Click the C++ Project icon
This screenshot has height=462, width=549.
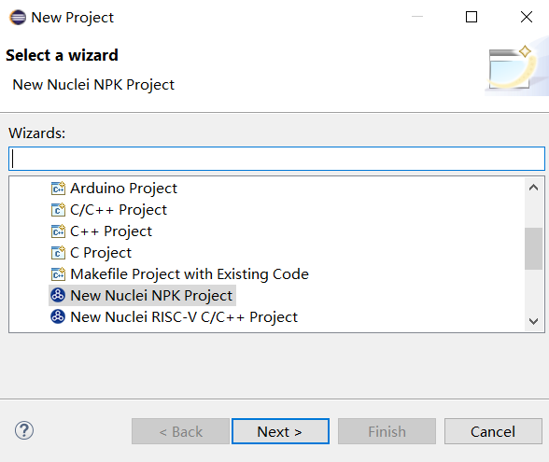point(58,231)
